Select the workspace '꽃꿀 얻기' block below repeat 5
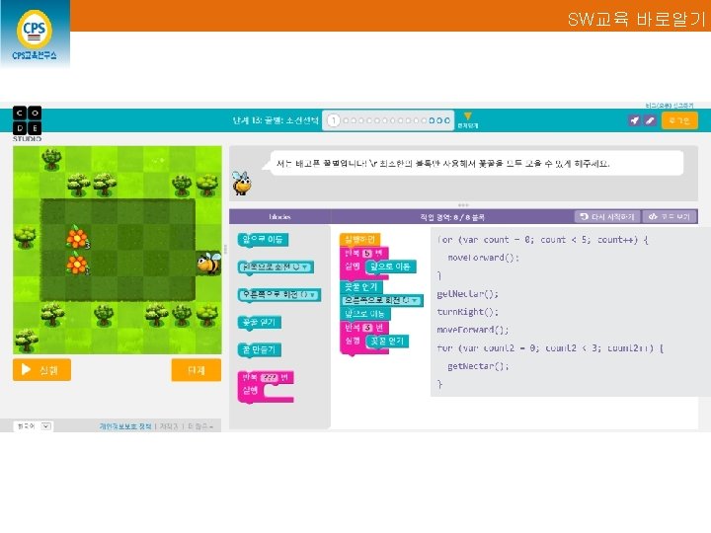 point(361,287)
